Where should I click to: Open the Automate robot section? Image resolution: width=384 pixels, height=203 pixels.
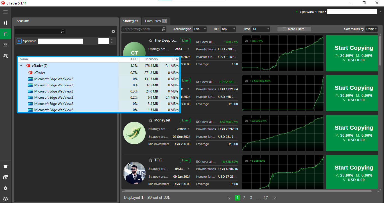click(x=5, y=45)
